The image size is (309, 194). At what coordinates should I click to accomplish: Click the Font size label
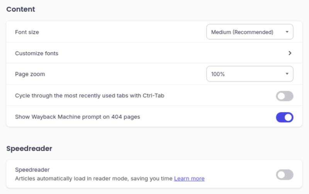(x=27, y=32)
